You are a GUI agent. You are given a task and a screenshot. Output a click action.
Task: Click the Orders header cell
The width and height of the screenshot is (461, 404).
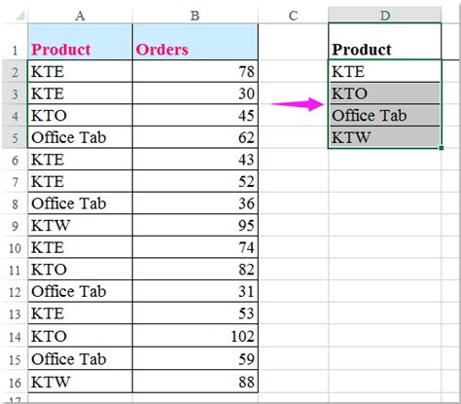tap(195, 42)
